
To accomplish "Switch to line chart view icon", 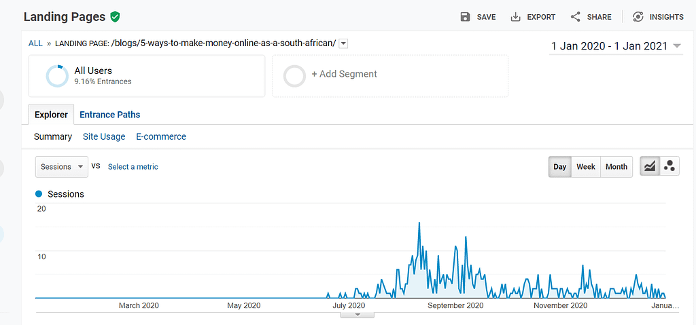I will pyautogui.click(x=650, y=166).
